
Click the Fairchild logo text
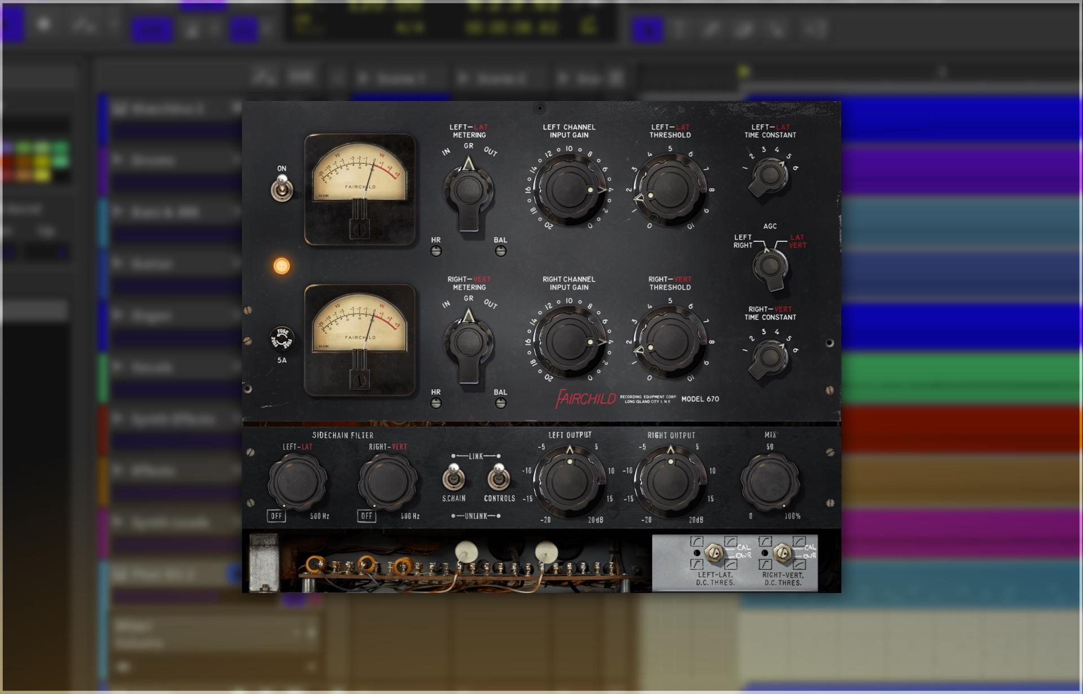point(586,398)
